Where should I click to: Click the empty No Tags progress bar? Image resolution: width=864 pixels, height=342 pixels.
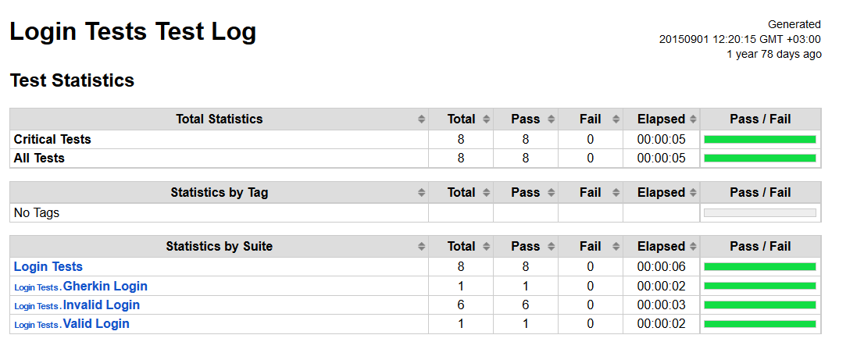point(760,213)
